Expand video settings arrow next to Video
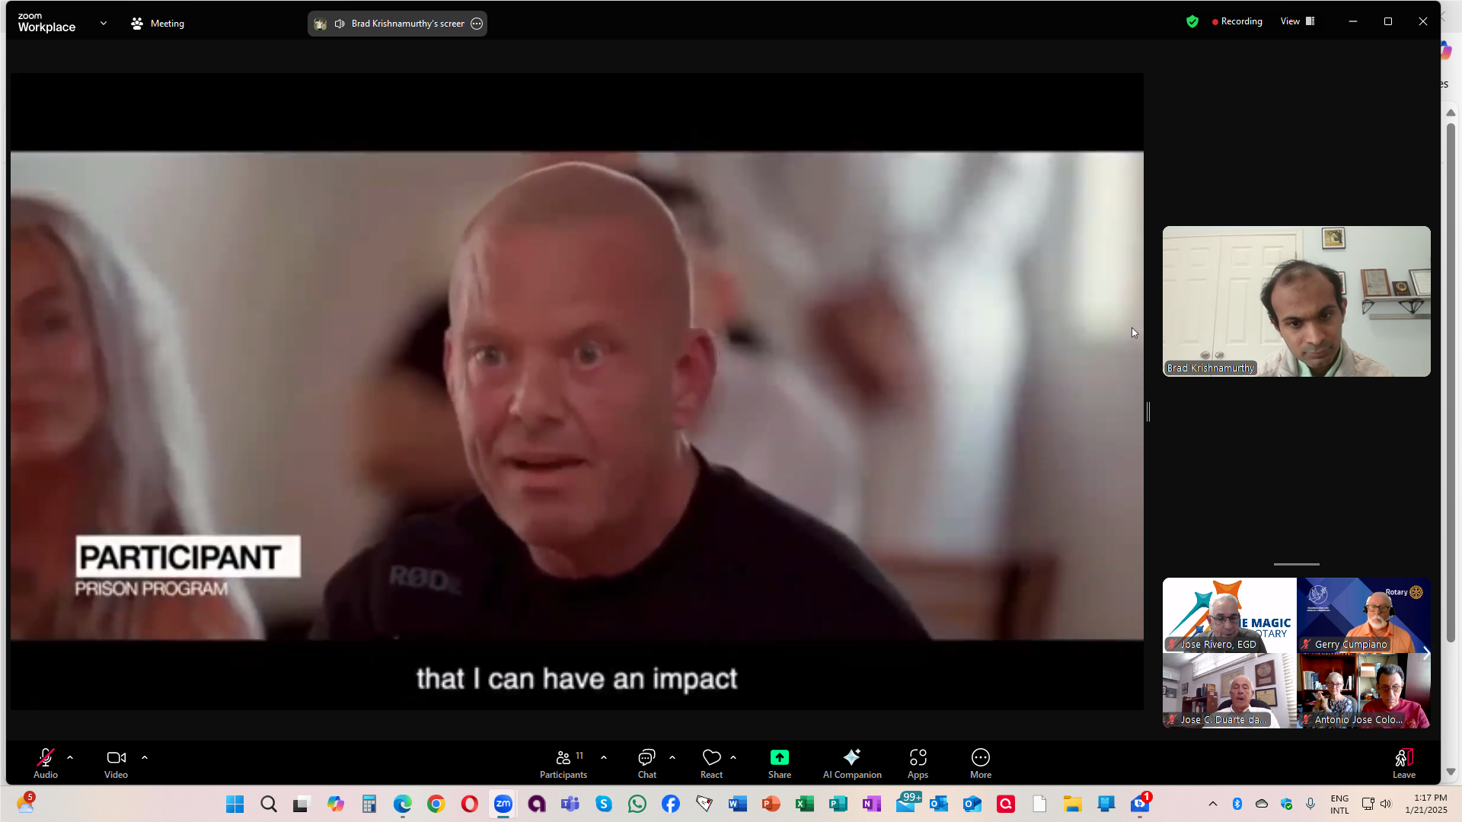The width and height of the screenshot is (1462, 822). click(x=145, y=757)
